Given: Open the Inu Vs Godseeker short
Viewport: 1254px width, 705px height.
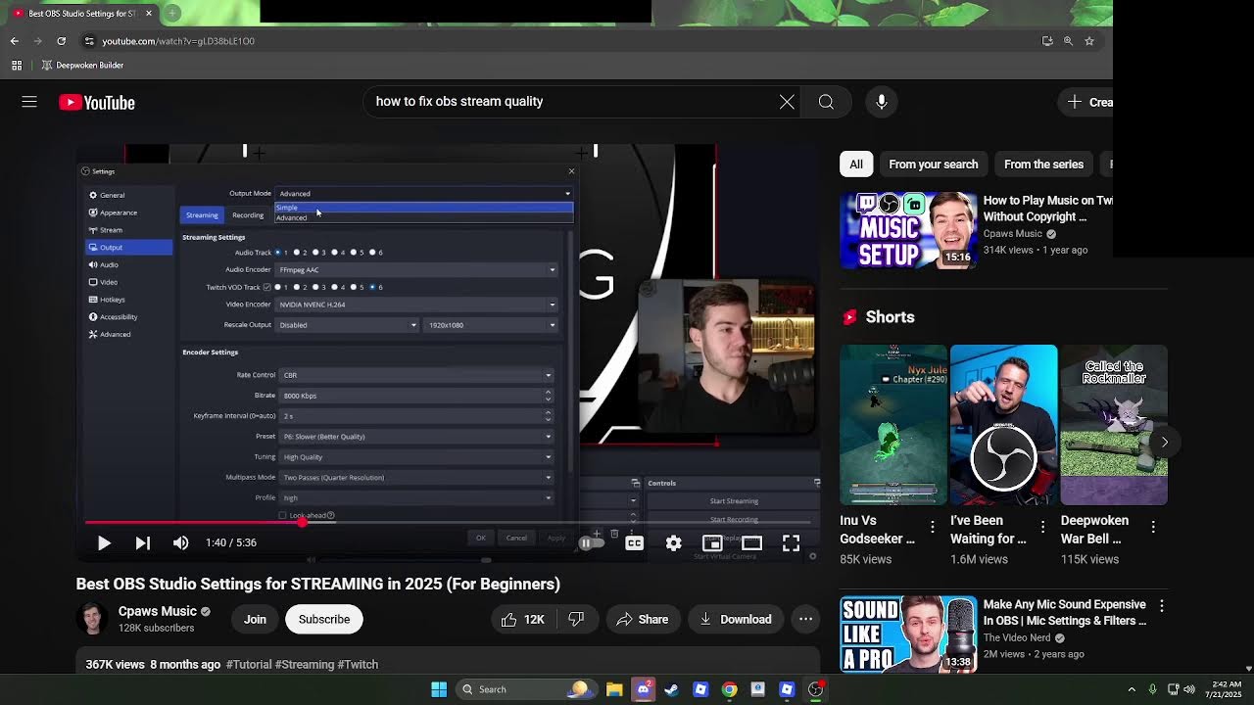Looking at the screenshot, I should pyautogui.click(x=893, y=424).
